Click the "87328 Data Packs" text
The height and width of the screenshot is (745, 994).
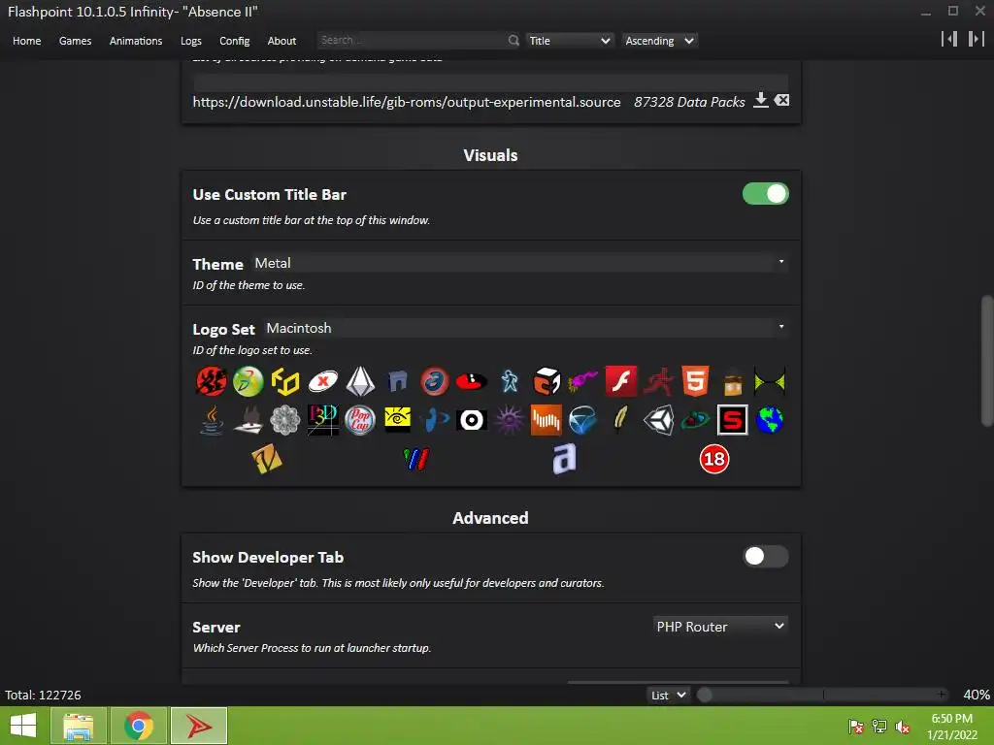tap(689, 102)
